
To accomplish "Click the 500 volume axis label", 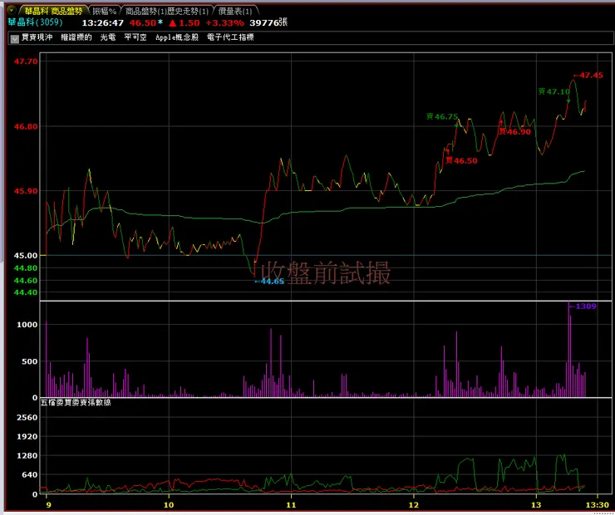I will (29, 361).
